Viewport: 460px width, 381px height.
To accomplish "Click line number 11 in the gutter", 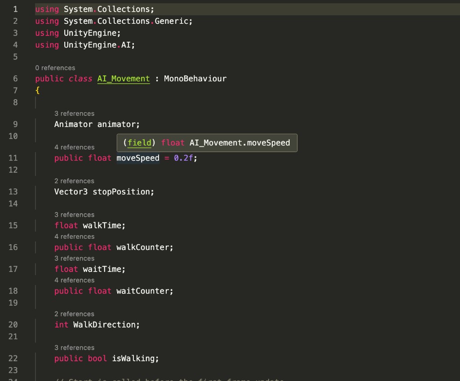I will [13, 158].
